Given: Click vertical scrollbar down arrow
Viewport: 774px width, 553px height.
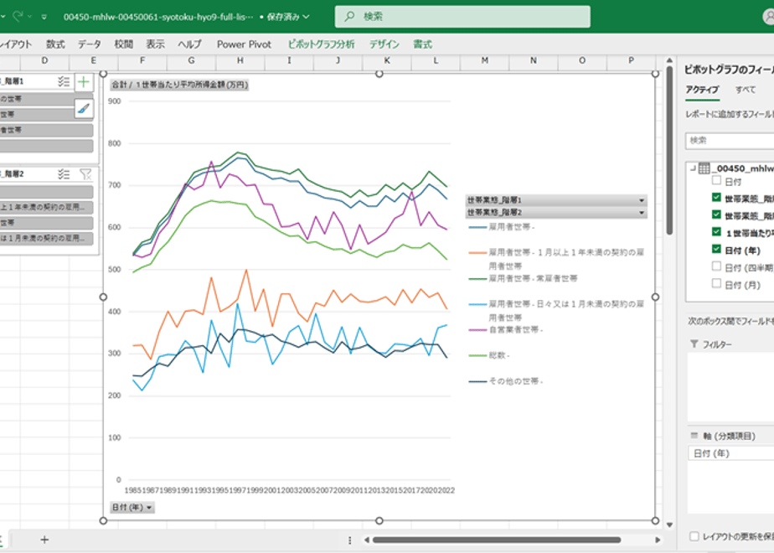Looking at the screenshot, I should pos(669,525).
